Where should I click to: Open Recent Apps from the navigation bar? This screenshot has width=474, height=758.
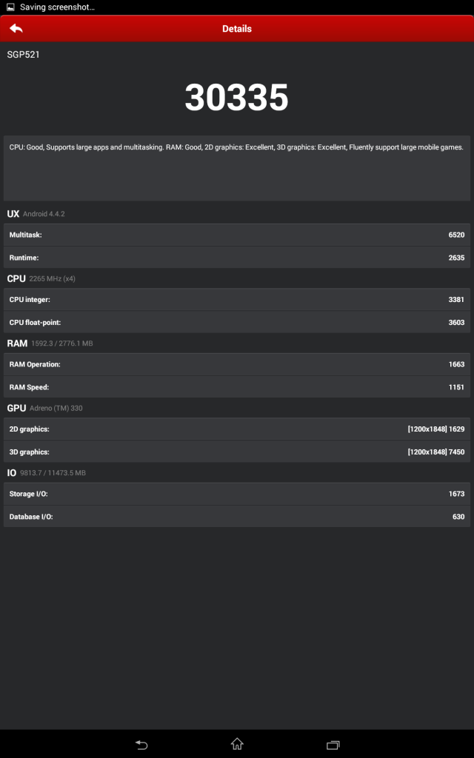(x=333, y=746)
